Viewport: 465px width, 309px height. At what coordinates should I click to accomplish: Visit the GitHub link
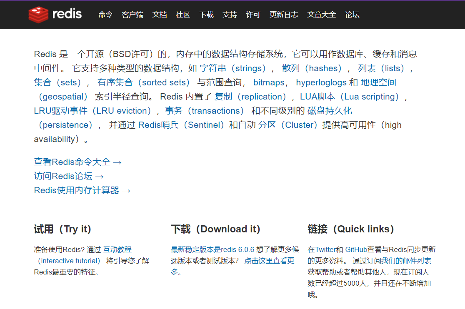tap(356, 250)
